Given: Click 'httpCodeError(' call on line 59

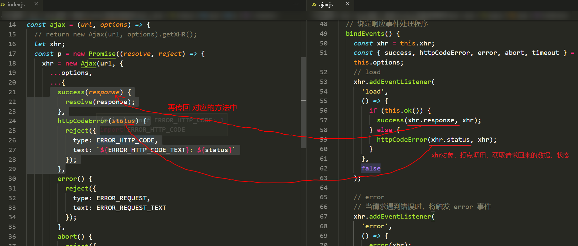Looking at the screenshot, I should point(404,140).
